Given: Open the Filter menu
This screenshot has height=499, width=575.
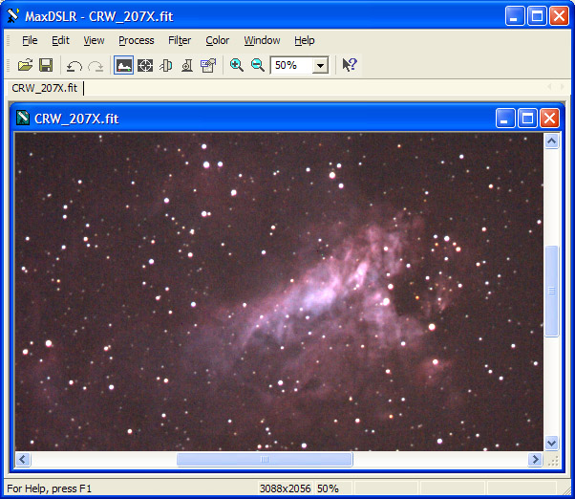Looking at the screenshot, I should point(180,40).
